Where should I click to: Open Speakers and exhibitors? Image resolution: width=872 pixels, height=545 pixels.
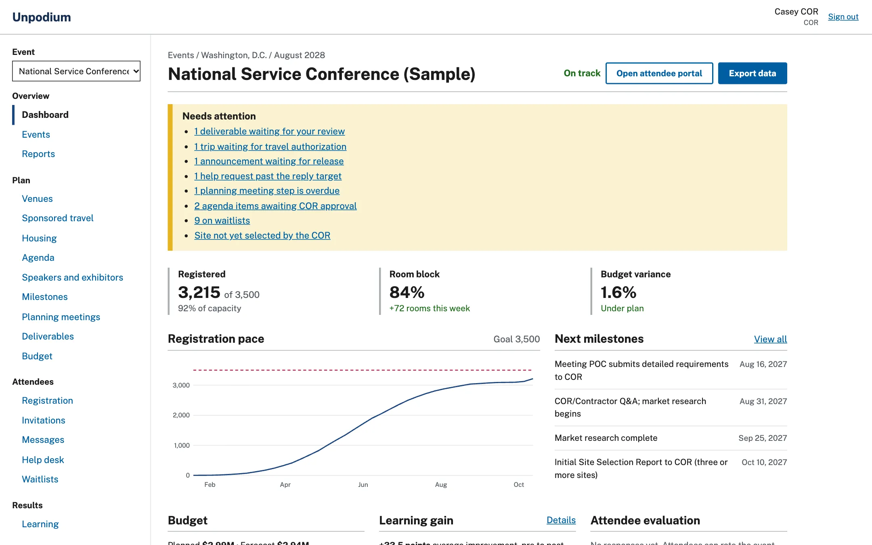tap(72, 277)
